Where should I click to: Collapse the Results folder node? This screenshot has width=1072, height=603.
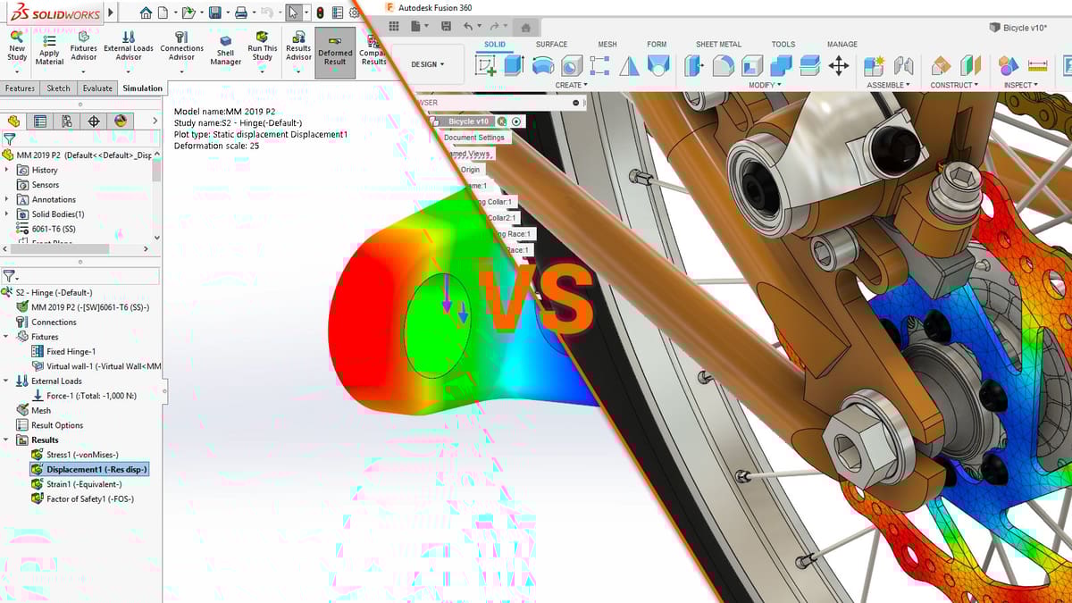pos(7,440)
